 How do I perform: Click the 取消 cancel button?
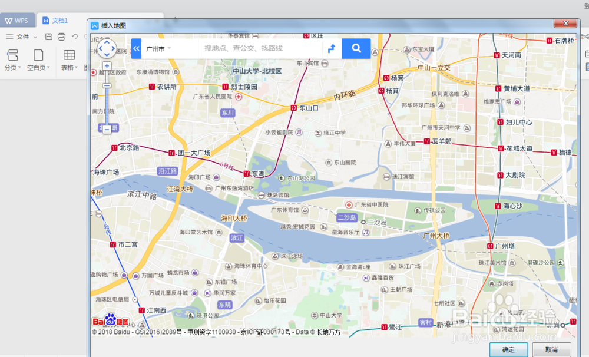coord(551,349)
